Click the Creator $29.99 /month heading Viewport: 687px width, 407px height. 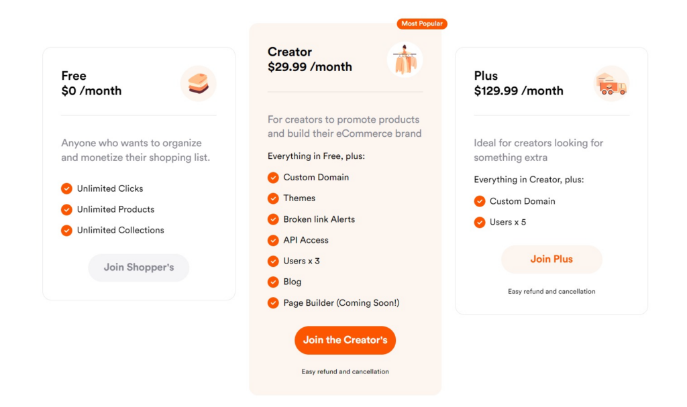pyautogui.click(x=309, y=60)
